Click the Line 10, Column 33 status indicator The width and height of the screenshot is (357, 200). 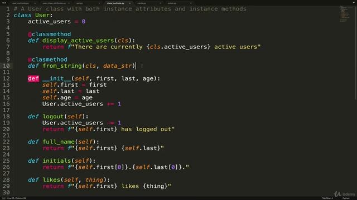(16, 198)
